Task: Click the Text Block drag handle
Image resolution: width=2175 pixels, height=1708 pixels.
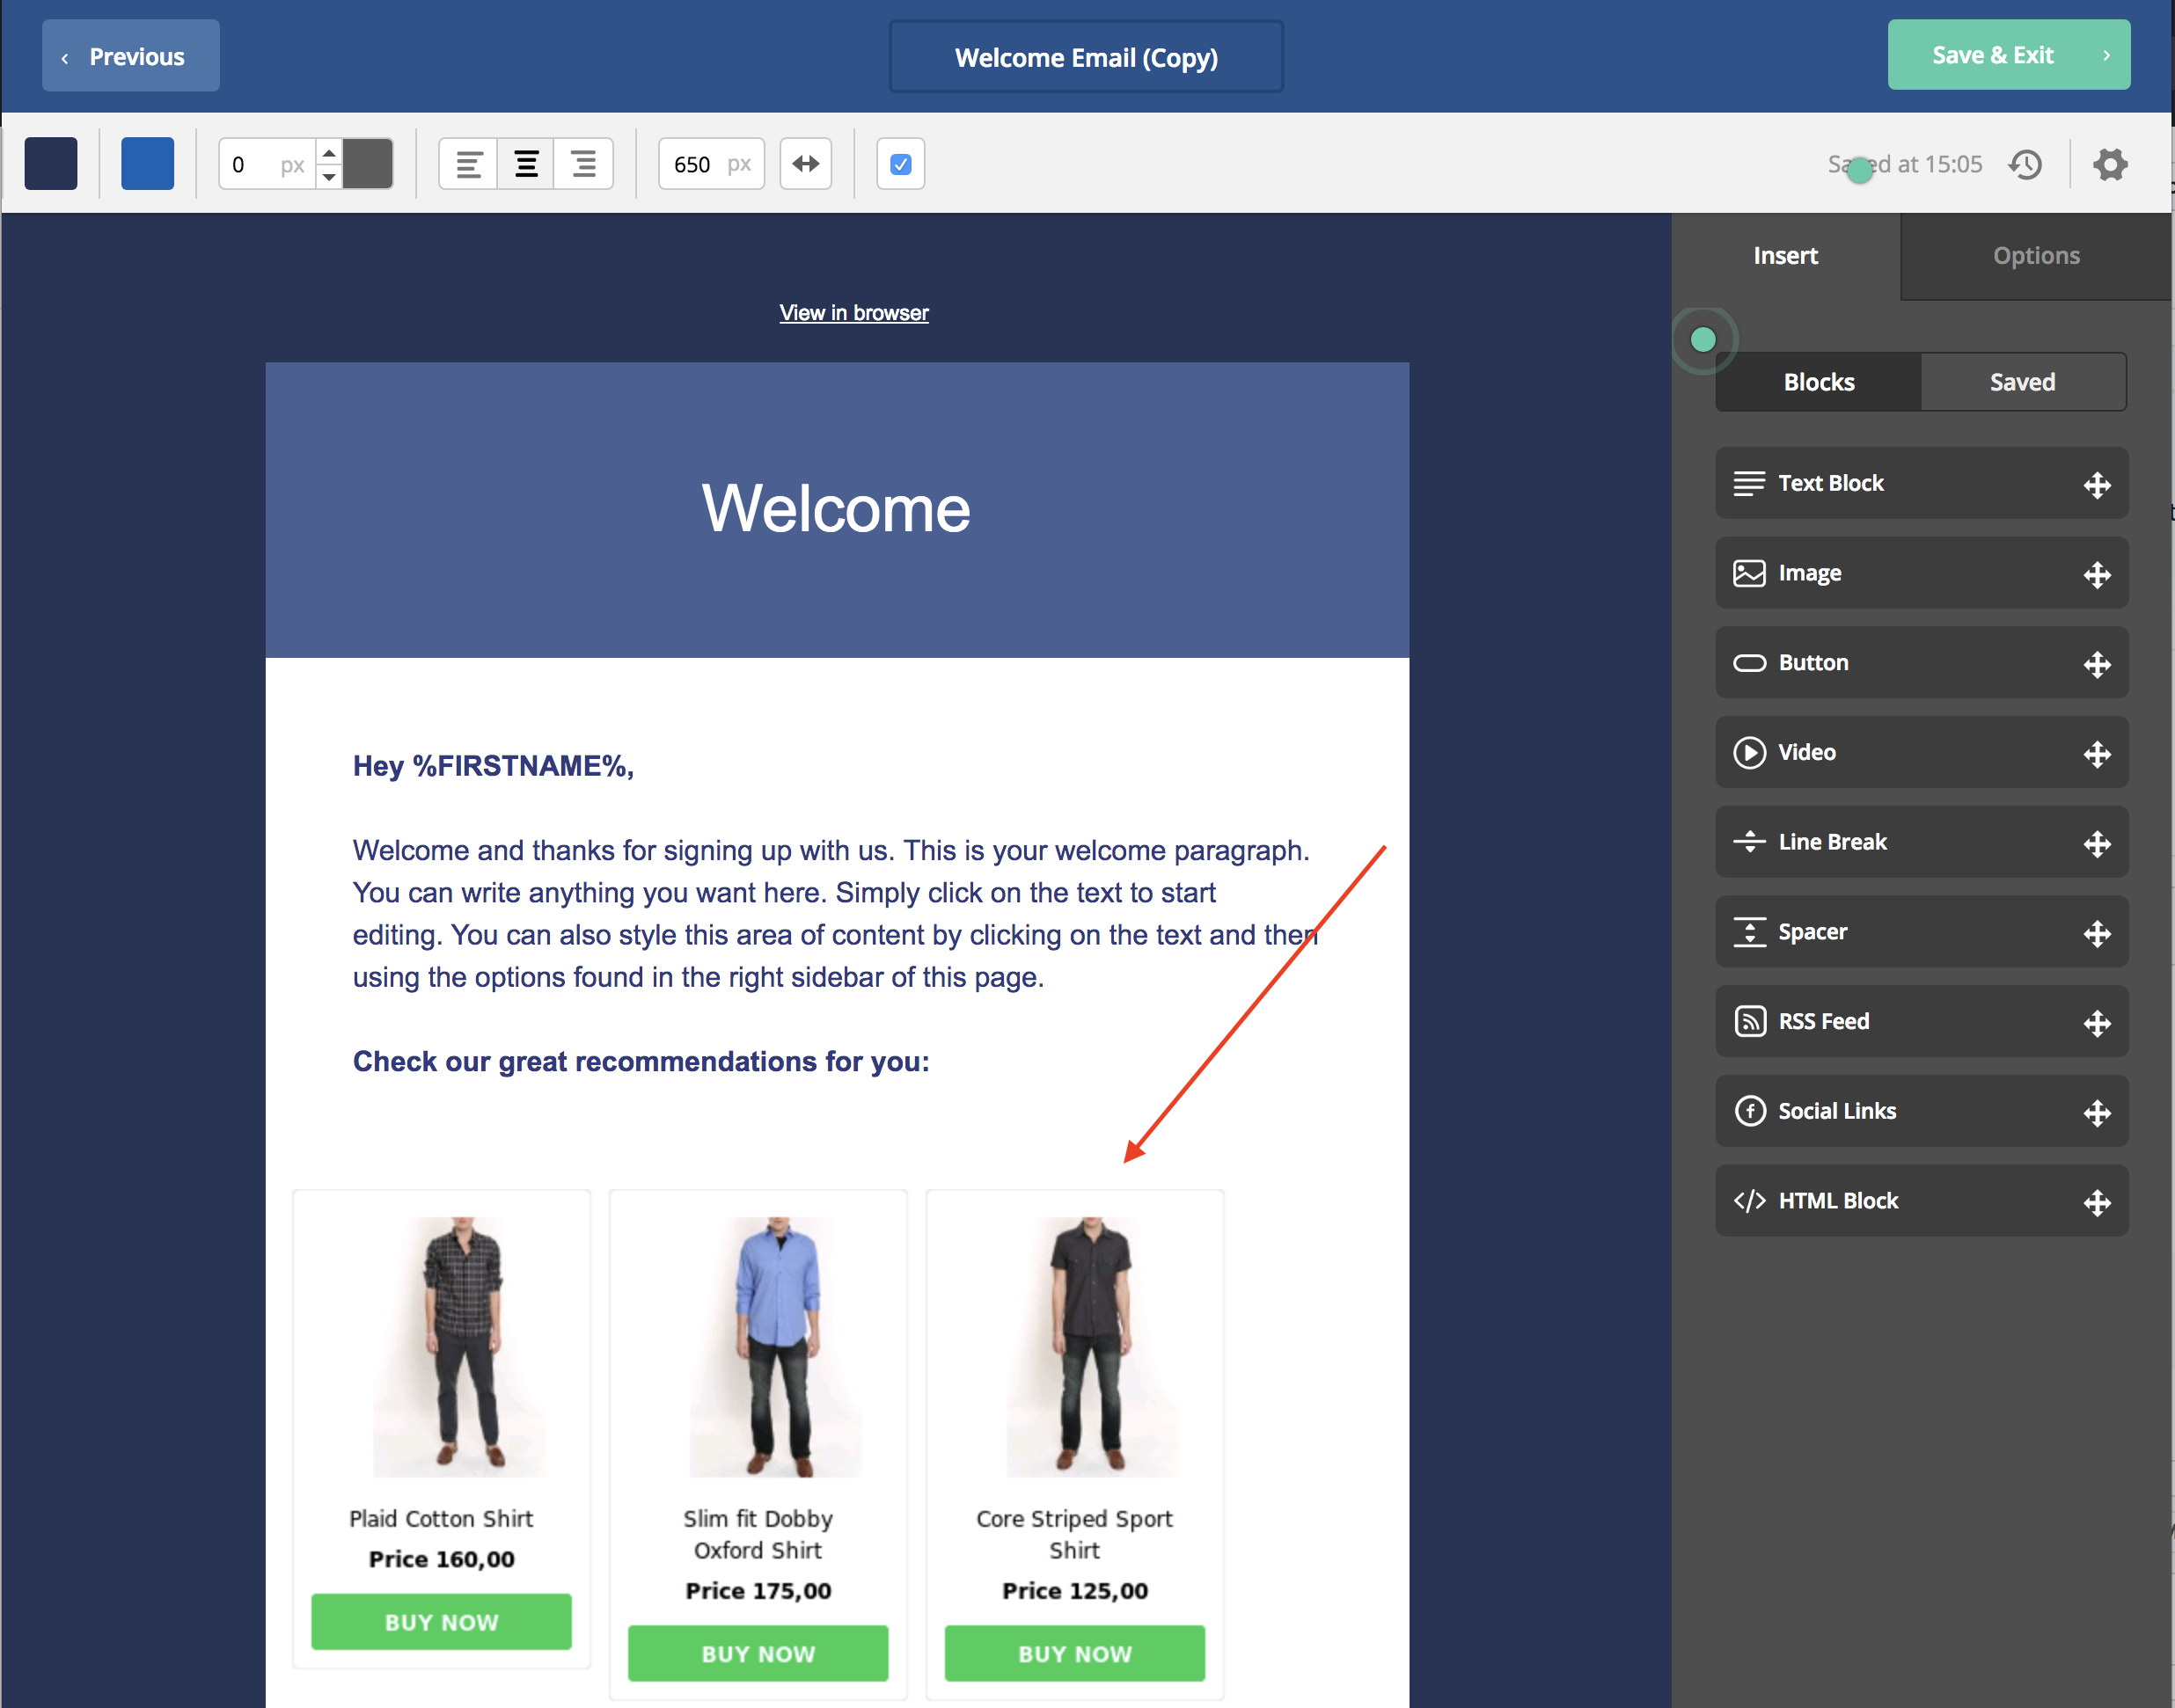Action: (x=2097, y=485)
